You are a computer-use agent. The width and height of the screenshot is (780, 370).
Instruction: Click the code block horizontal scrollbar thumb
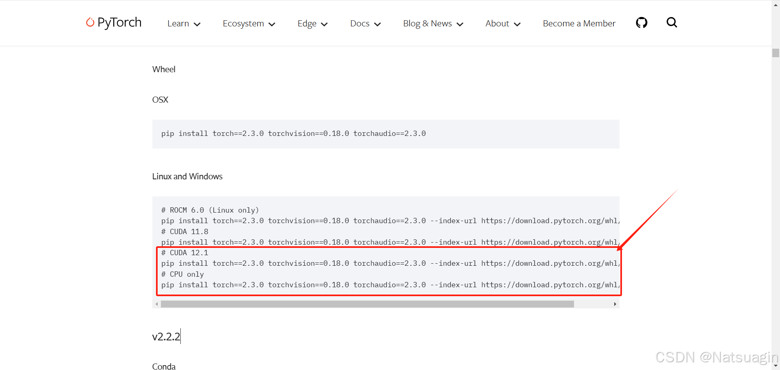tap(367, 304)
